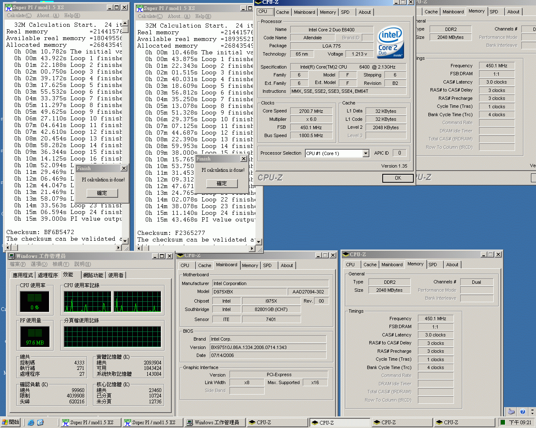This screenshot has height=428, width=536.
Task: Select the About tab in the CPU-Z CPU window
Action: click(365, 12)
